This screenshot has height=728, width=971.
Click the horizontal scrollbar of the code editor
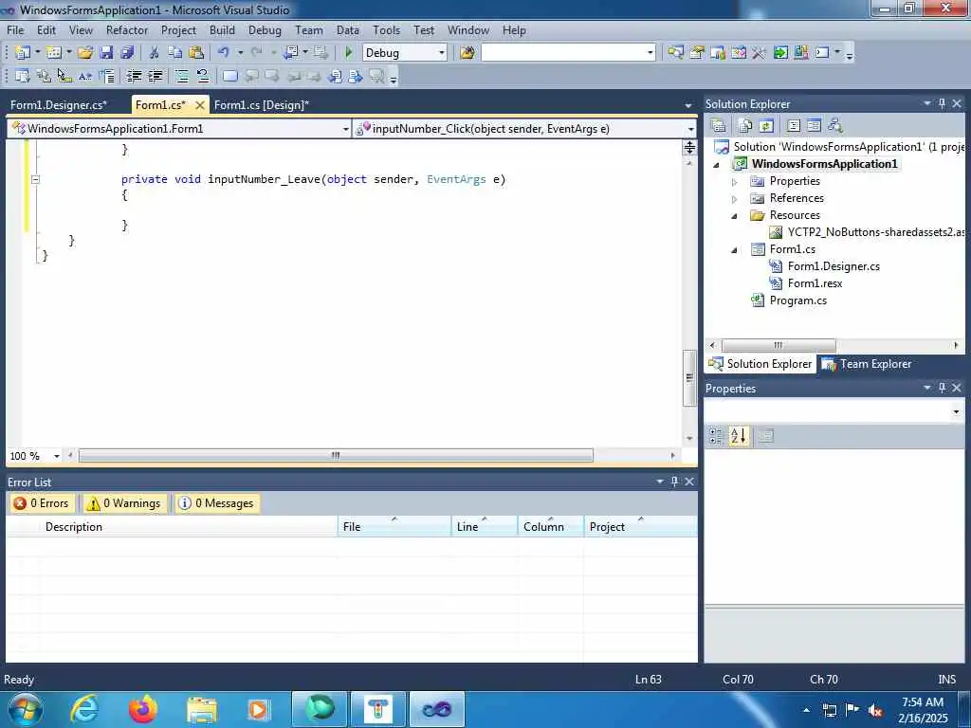point(336,456)
